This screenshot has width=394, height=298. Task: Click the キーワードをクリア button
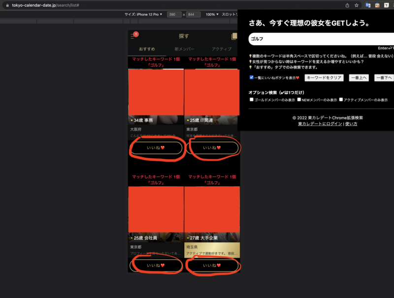[x=324, y=78]
